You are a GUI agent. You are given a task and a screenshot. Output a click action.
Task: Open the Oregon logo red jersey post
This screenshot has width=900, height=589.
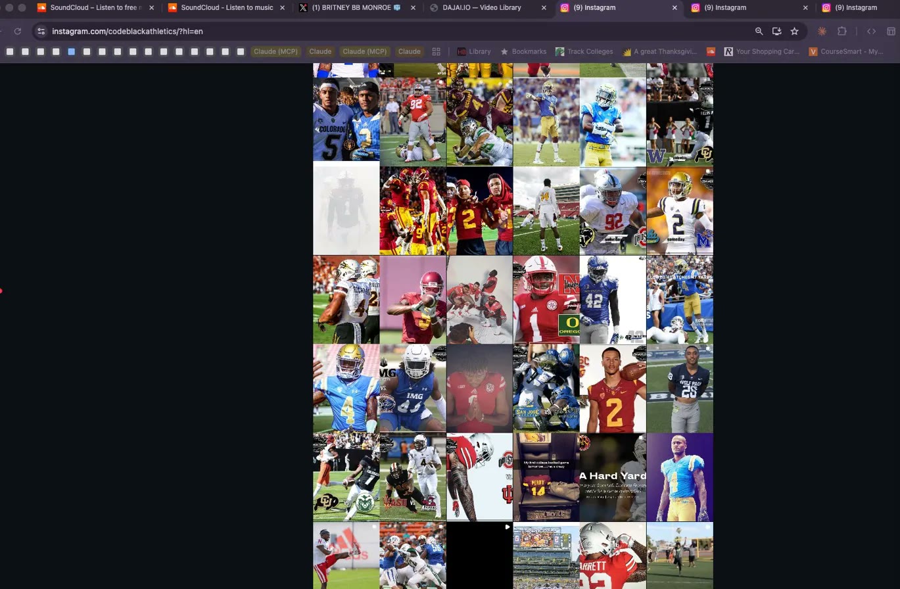546,300
